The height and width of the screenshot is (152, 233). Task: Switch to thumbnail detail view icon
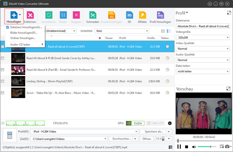169,31
